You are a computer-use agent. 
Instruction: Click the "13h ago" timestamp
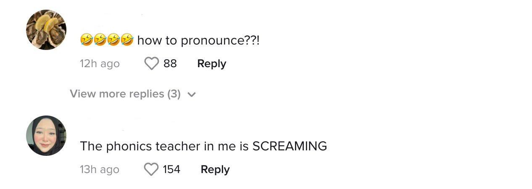tap(100, 170)
